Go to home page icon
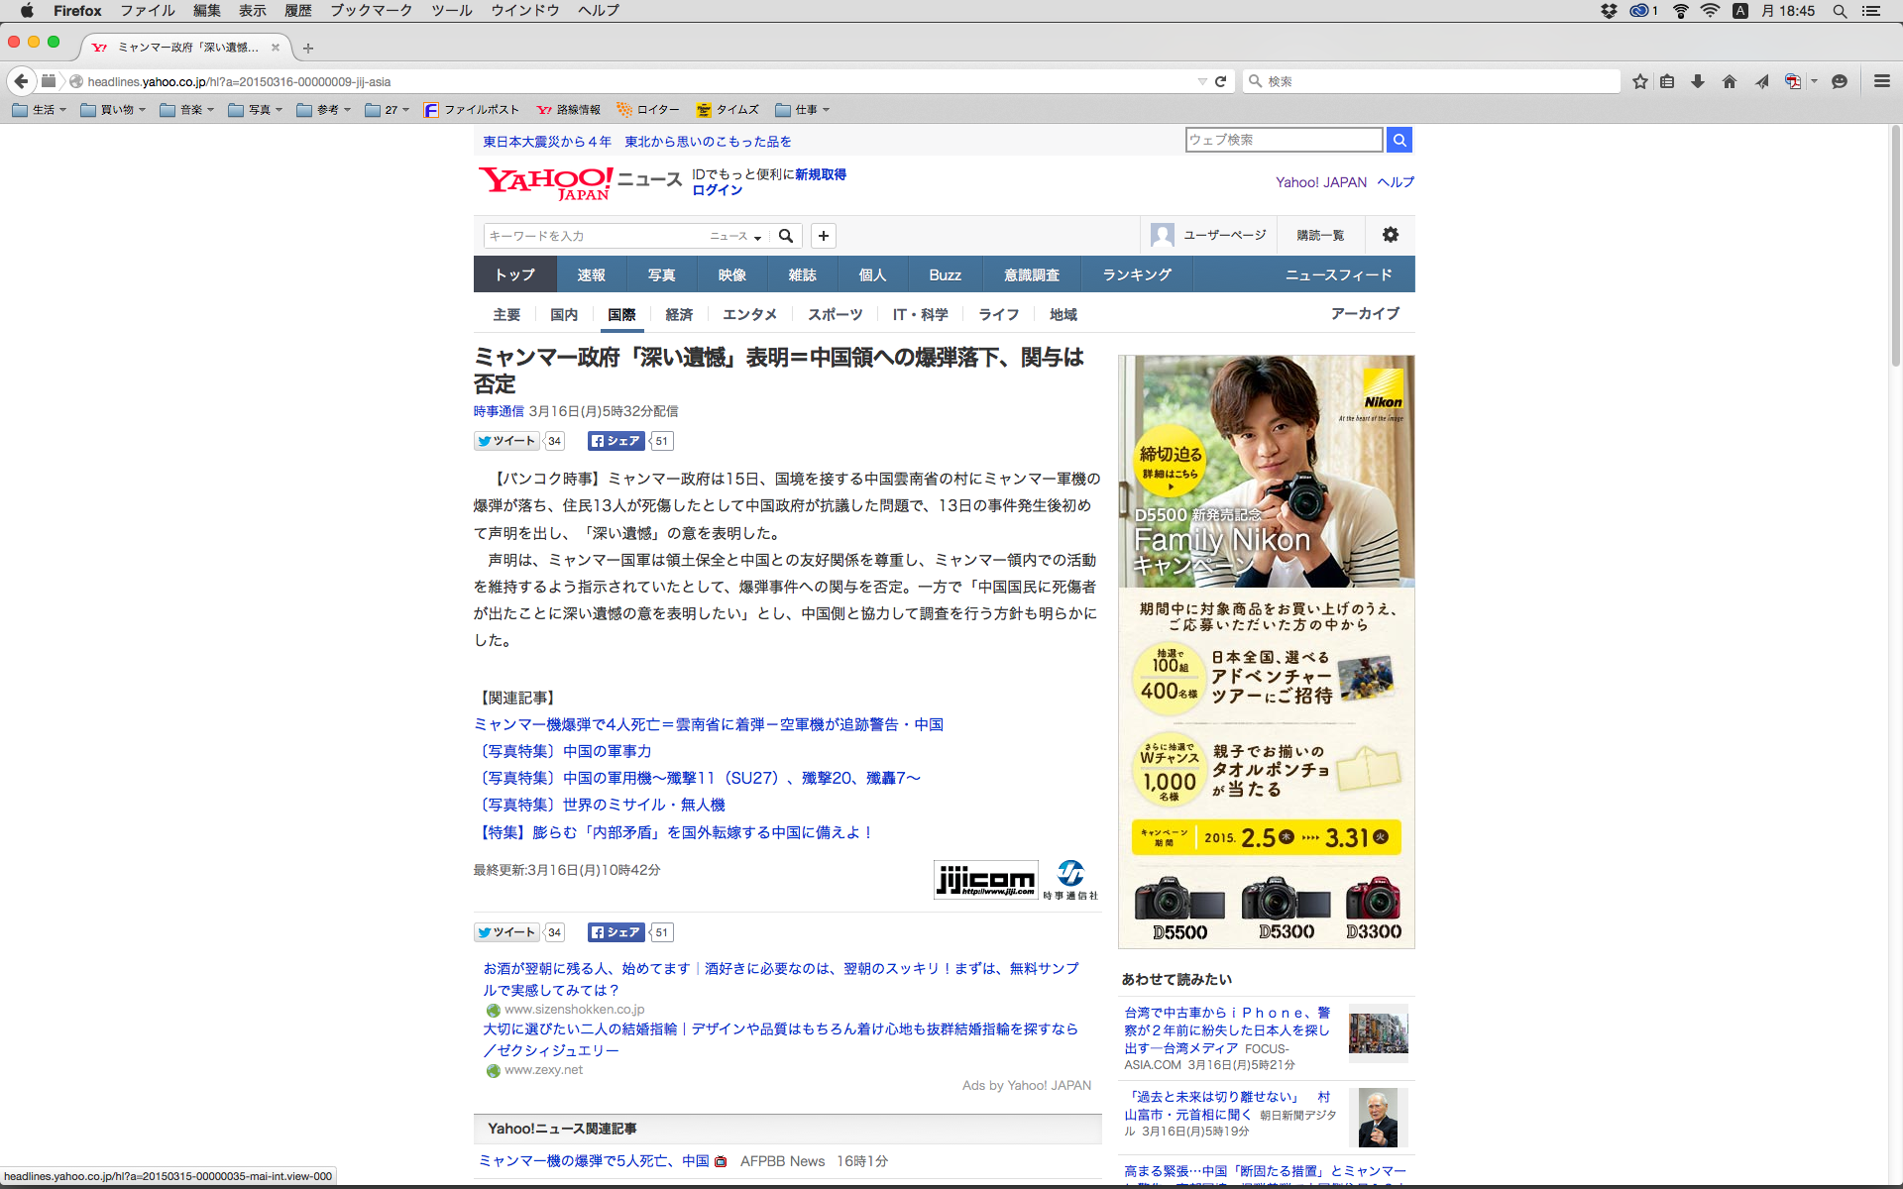The height and width of the screenshot is (1189, 1903). coord(1730,81)
